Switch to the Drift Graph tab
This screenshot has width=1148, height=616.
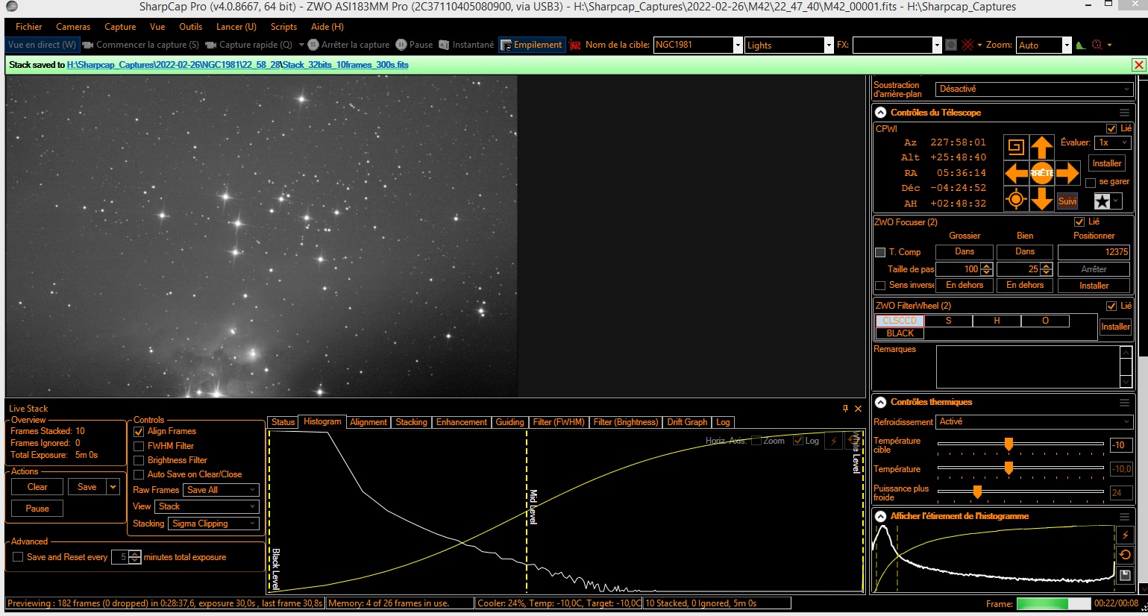(x=687, y=422)
